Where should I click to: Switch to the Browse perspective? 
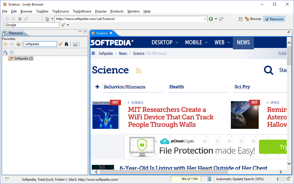253,19
